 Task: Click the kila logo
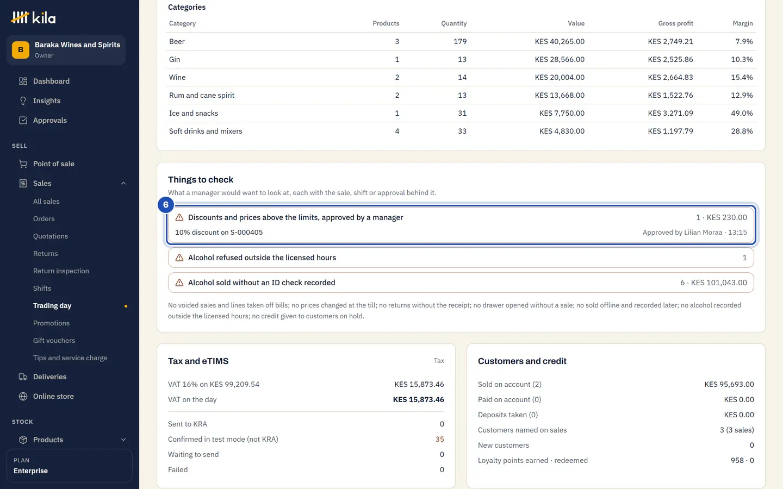33,17
